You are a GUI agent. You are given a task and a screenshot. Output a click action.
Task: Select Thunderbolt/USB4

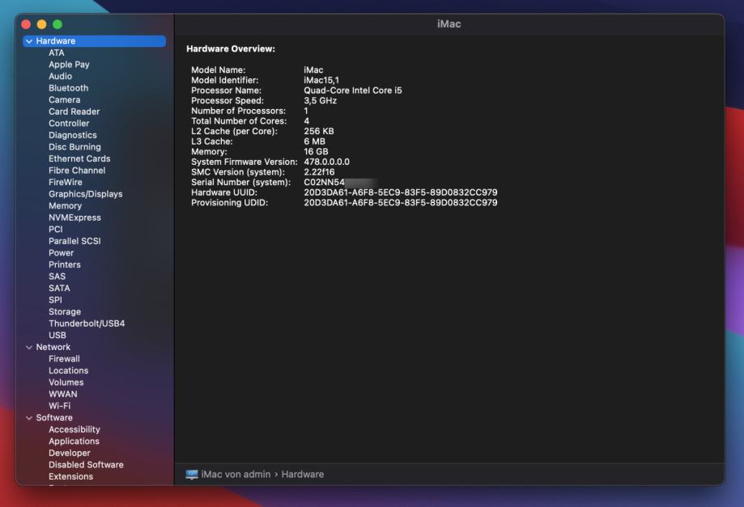pos(87,323)
